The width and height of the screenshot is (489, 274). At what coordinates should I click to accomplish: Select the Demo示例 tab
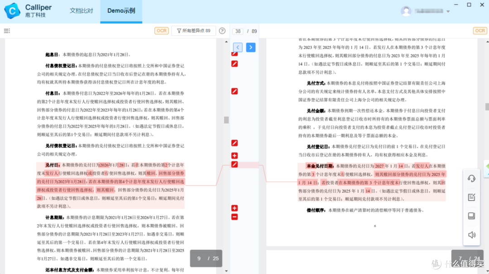pyautogui.click(x=121, y=10)
